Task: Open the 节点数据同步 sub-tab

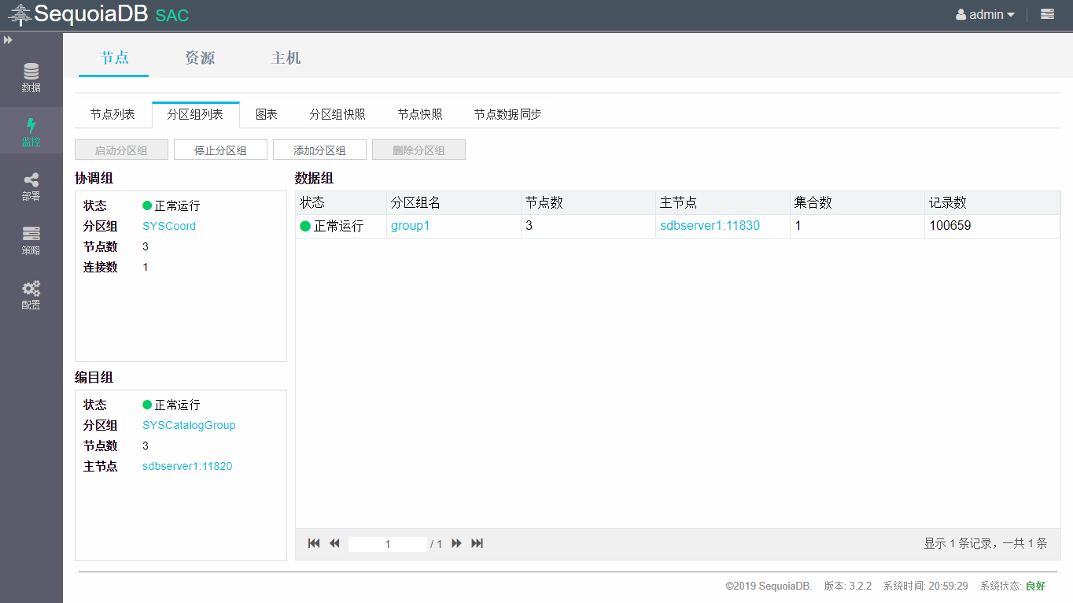Action: [507, 115]
